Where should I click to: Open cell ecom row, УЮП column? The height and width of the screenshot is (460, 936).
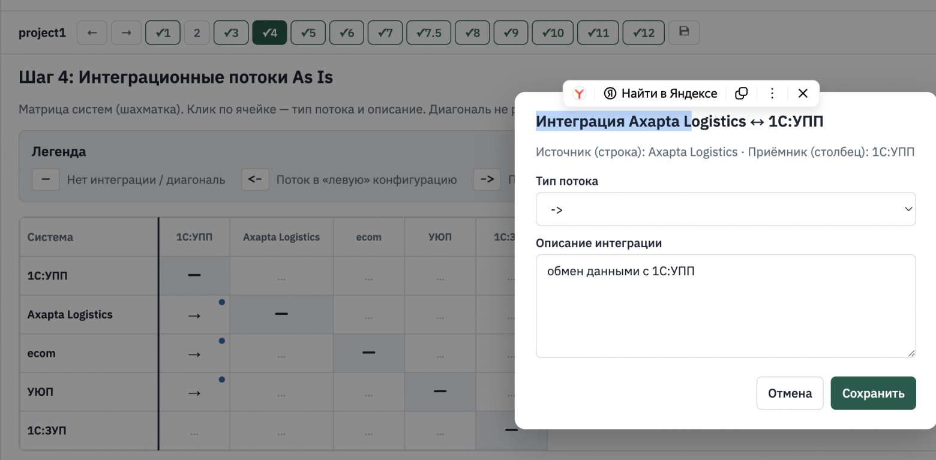pos(440,353)
